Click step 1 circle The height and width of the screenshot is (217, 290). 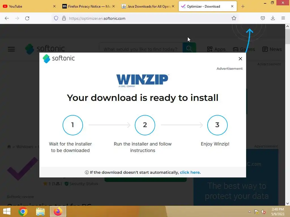pyautogui.click(x=73, y=125)
